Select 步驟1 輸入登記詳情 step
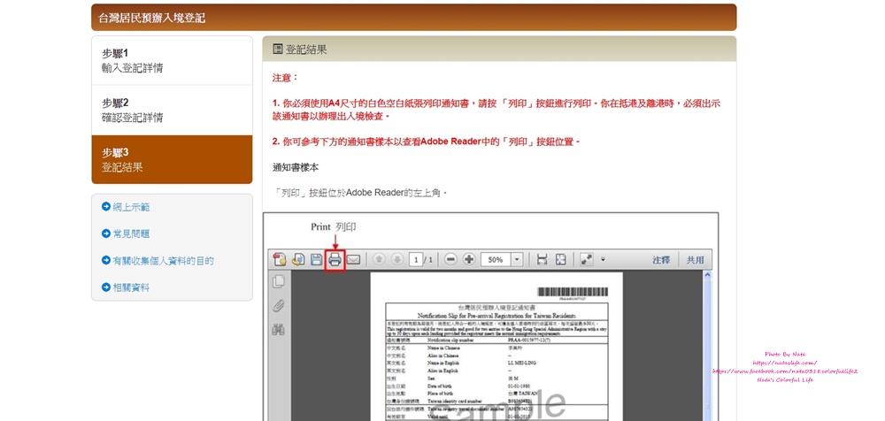This screenshot has height=421, width=885. (x=172, y=60)
